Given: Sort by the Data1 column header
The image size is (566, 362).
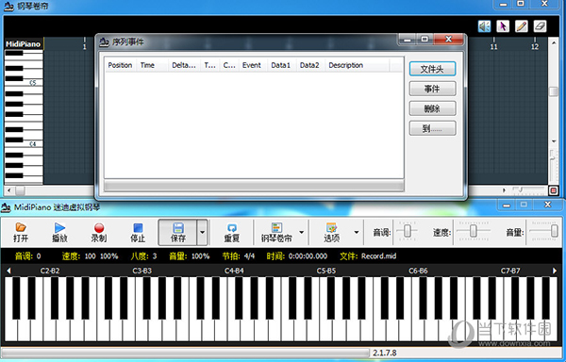Looking at the screenshot, I should (281, 65).
